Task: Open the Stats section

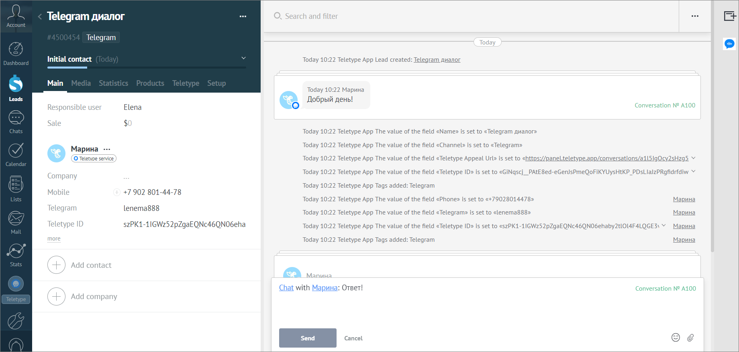Action: [x=16, y=255]
